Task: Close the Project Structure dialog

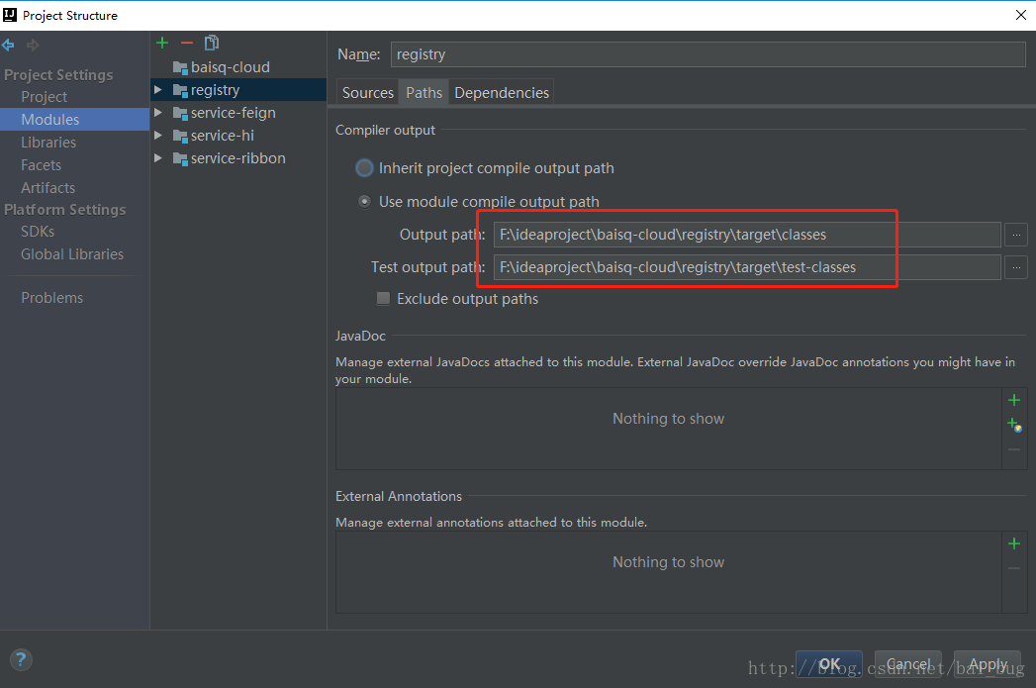Action: pos(1020,15)
